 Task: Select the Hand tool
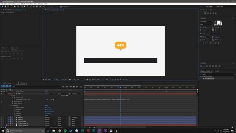pyautogui.click(x=6, y=7)
